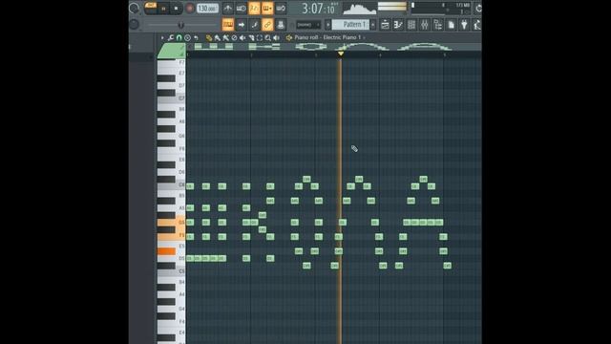This screenshot has width=611, height=344.
Task: Click the highlighted F5 piano key
Action: [172, 236]
